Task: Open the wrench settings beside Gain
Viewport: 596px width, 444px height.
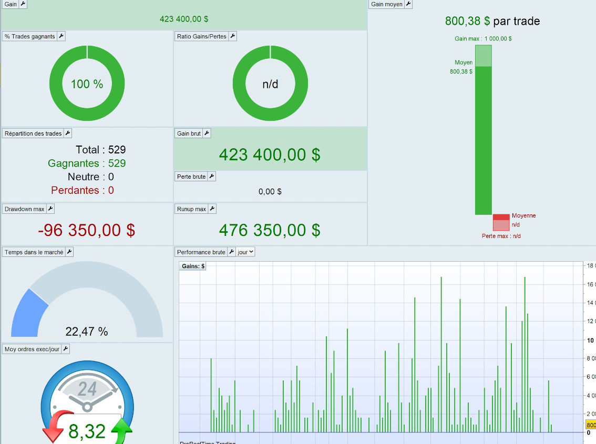Action: tap(23, 4)
